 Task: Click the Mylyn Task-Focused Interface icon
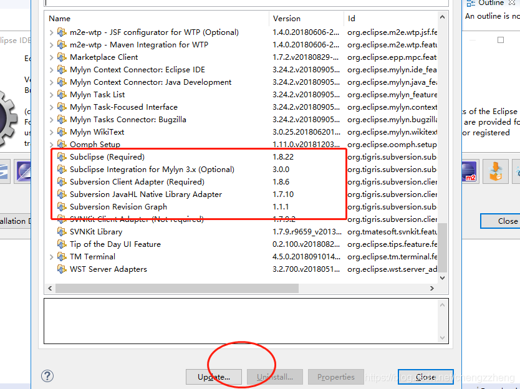[61, 107]
